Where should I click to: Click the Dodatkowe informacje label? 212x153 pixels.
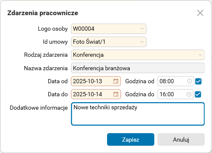click(39, 108)
